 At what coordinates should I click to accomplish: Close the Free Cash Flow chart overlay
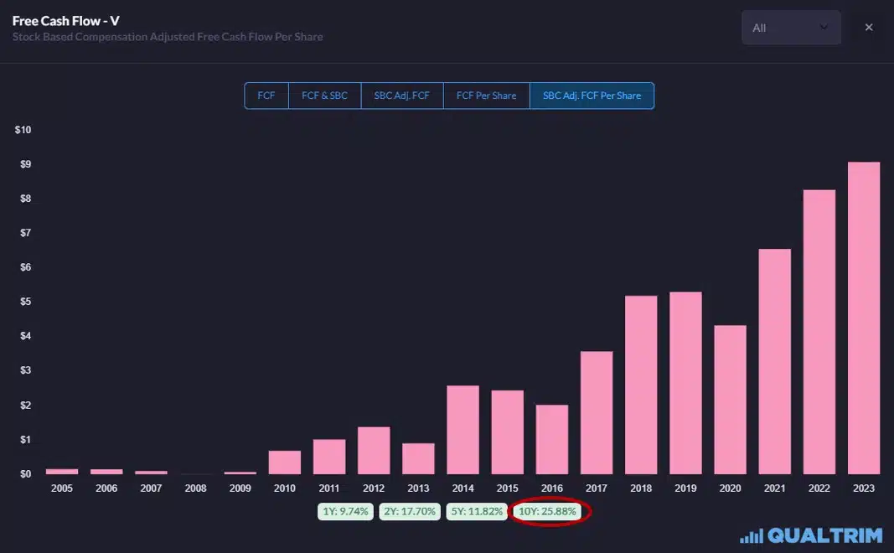tap(869, 27)
